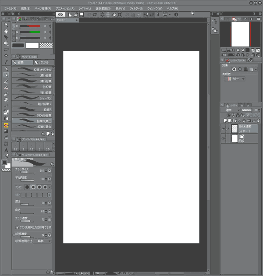This screenshot has width=263, height=276.
Task: Select the Eyedropper tool
Action: [x=6, y=62]
